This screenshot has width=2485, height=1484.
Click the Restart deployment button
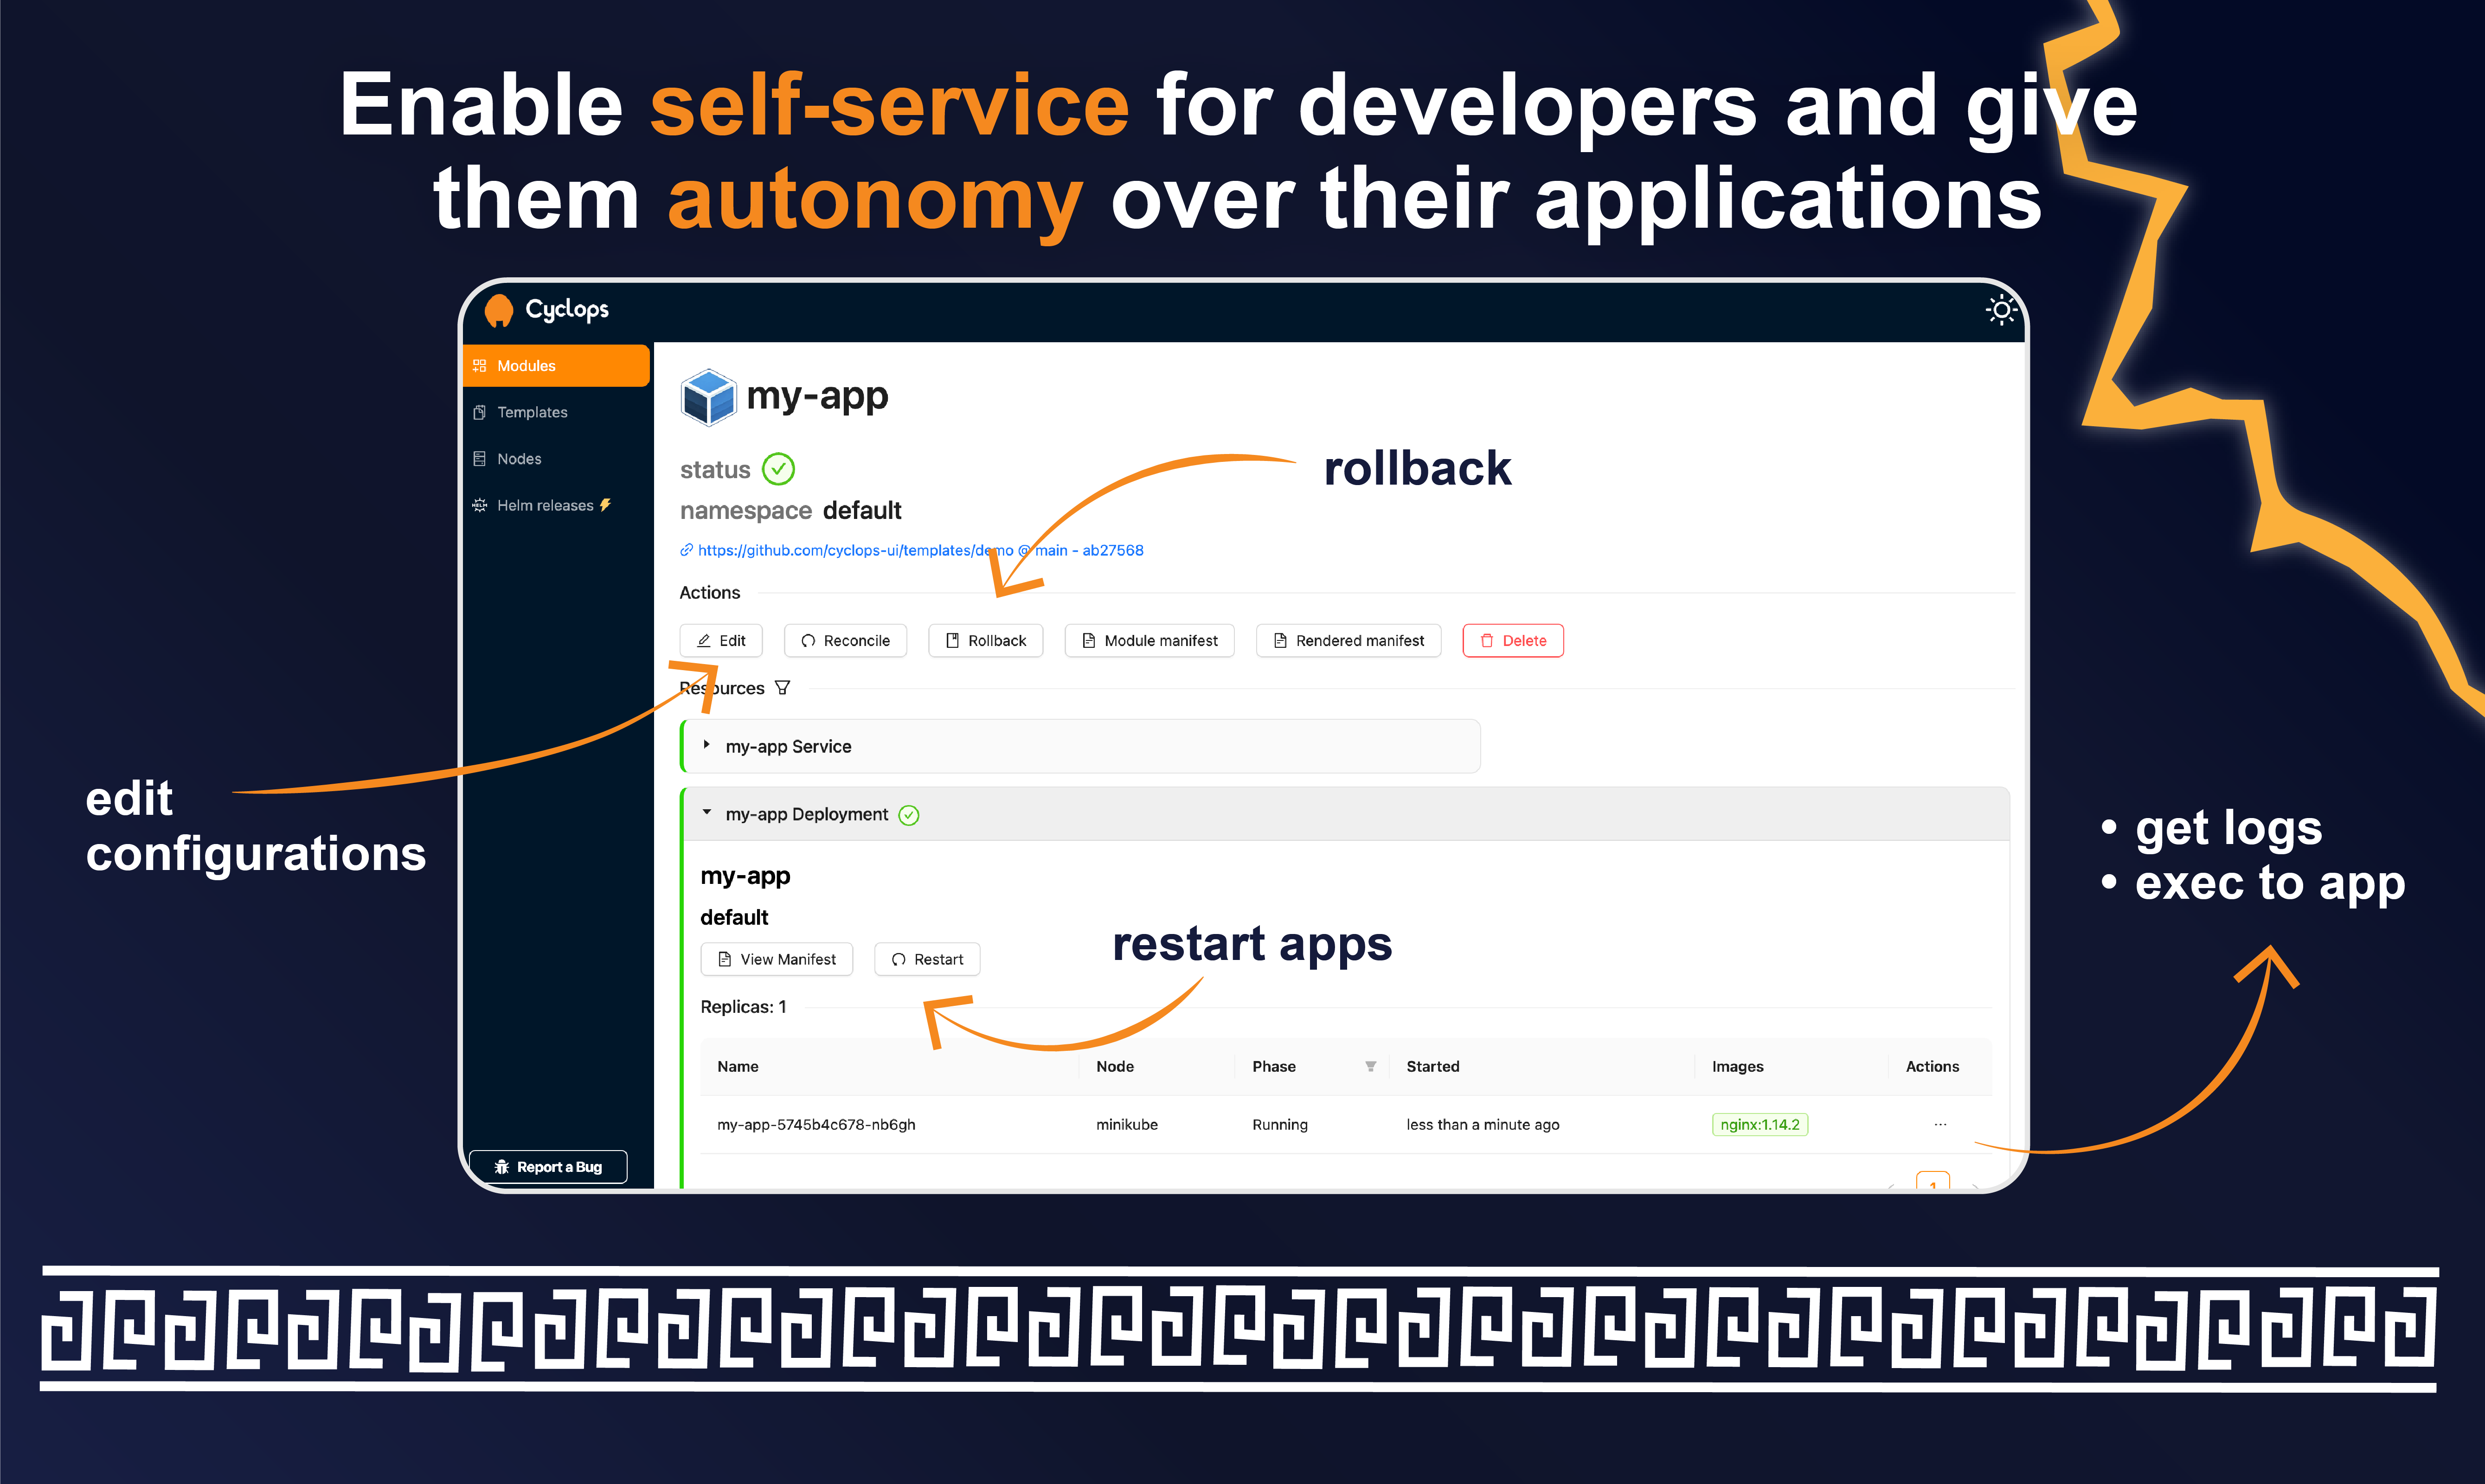pyautogui.click(x=927, y=959)
